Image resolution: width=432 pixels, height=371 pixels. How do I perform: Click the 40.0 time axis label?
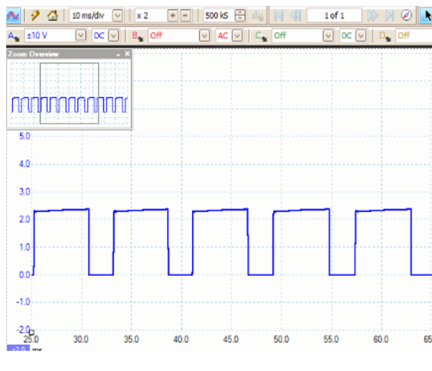pos(181,339)
